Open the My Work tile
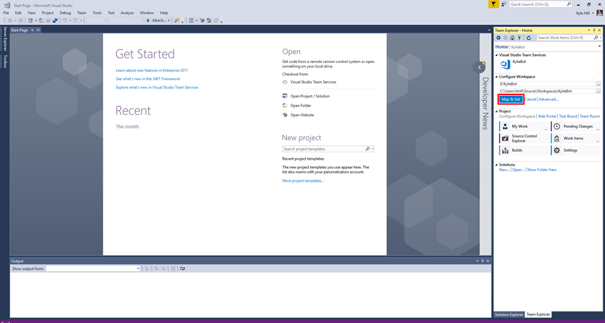605x323 pixels. (524, 127)
